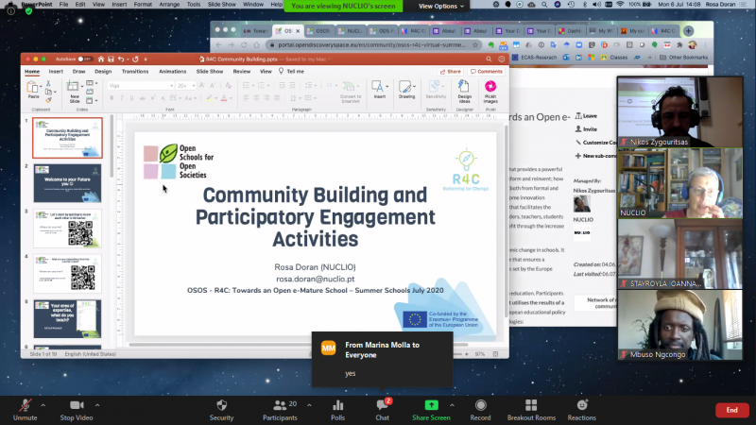
Task: Toggle Stop Video camera button
Action: [75, 406]
